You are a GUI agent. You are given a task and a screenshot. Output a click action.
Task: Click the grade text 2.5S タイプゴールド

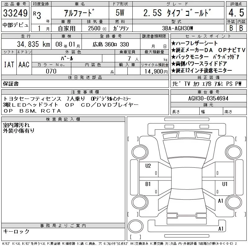point(177,13)
